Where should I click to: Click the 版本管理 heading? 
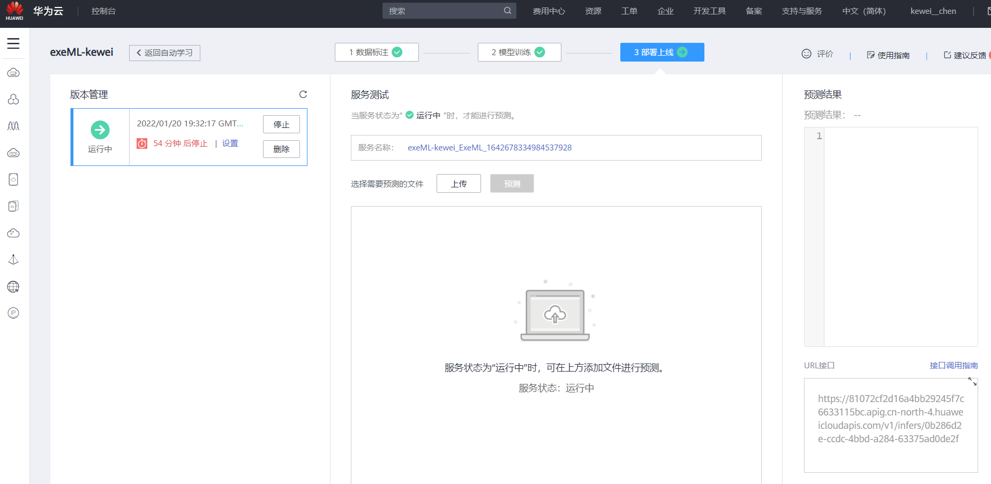(89, 95)
